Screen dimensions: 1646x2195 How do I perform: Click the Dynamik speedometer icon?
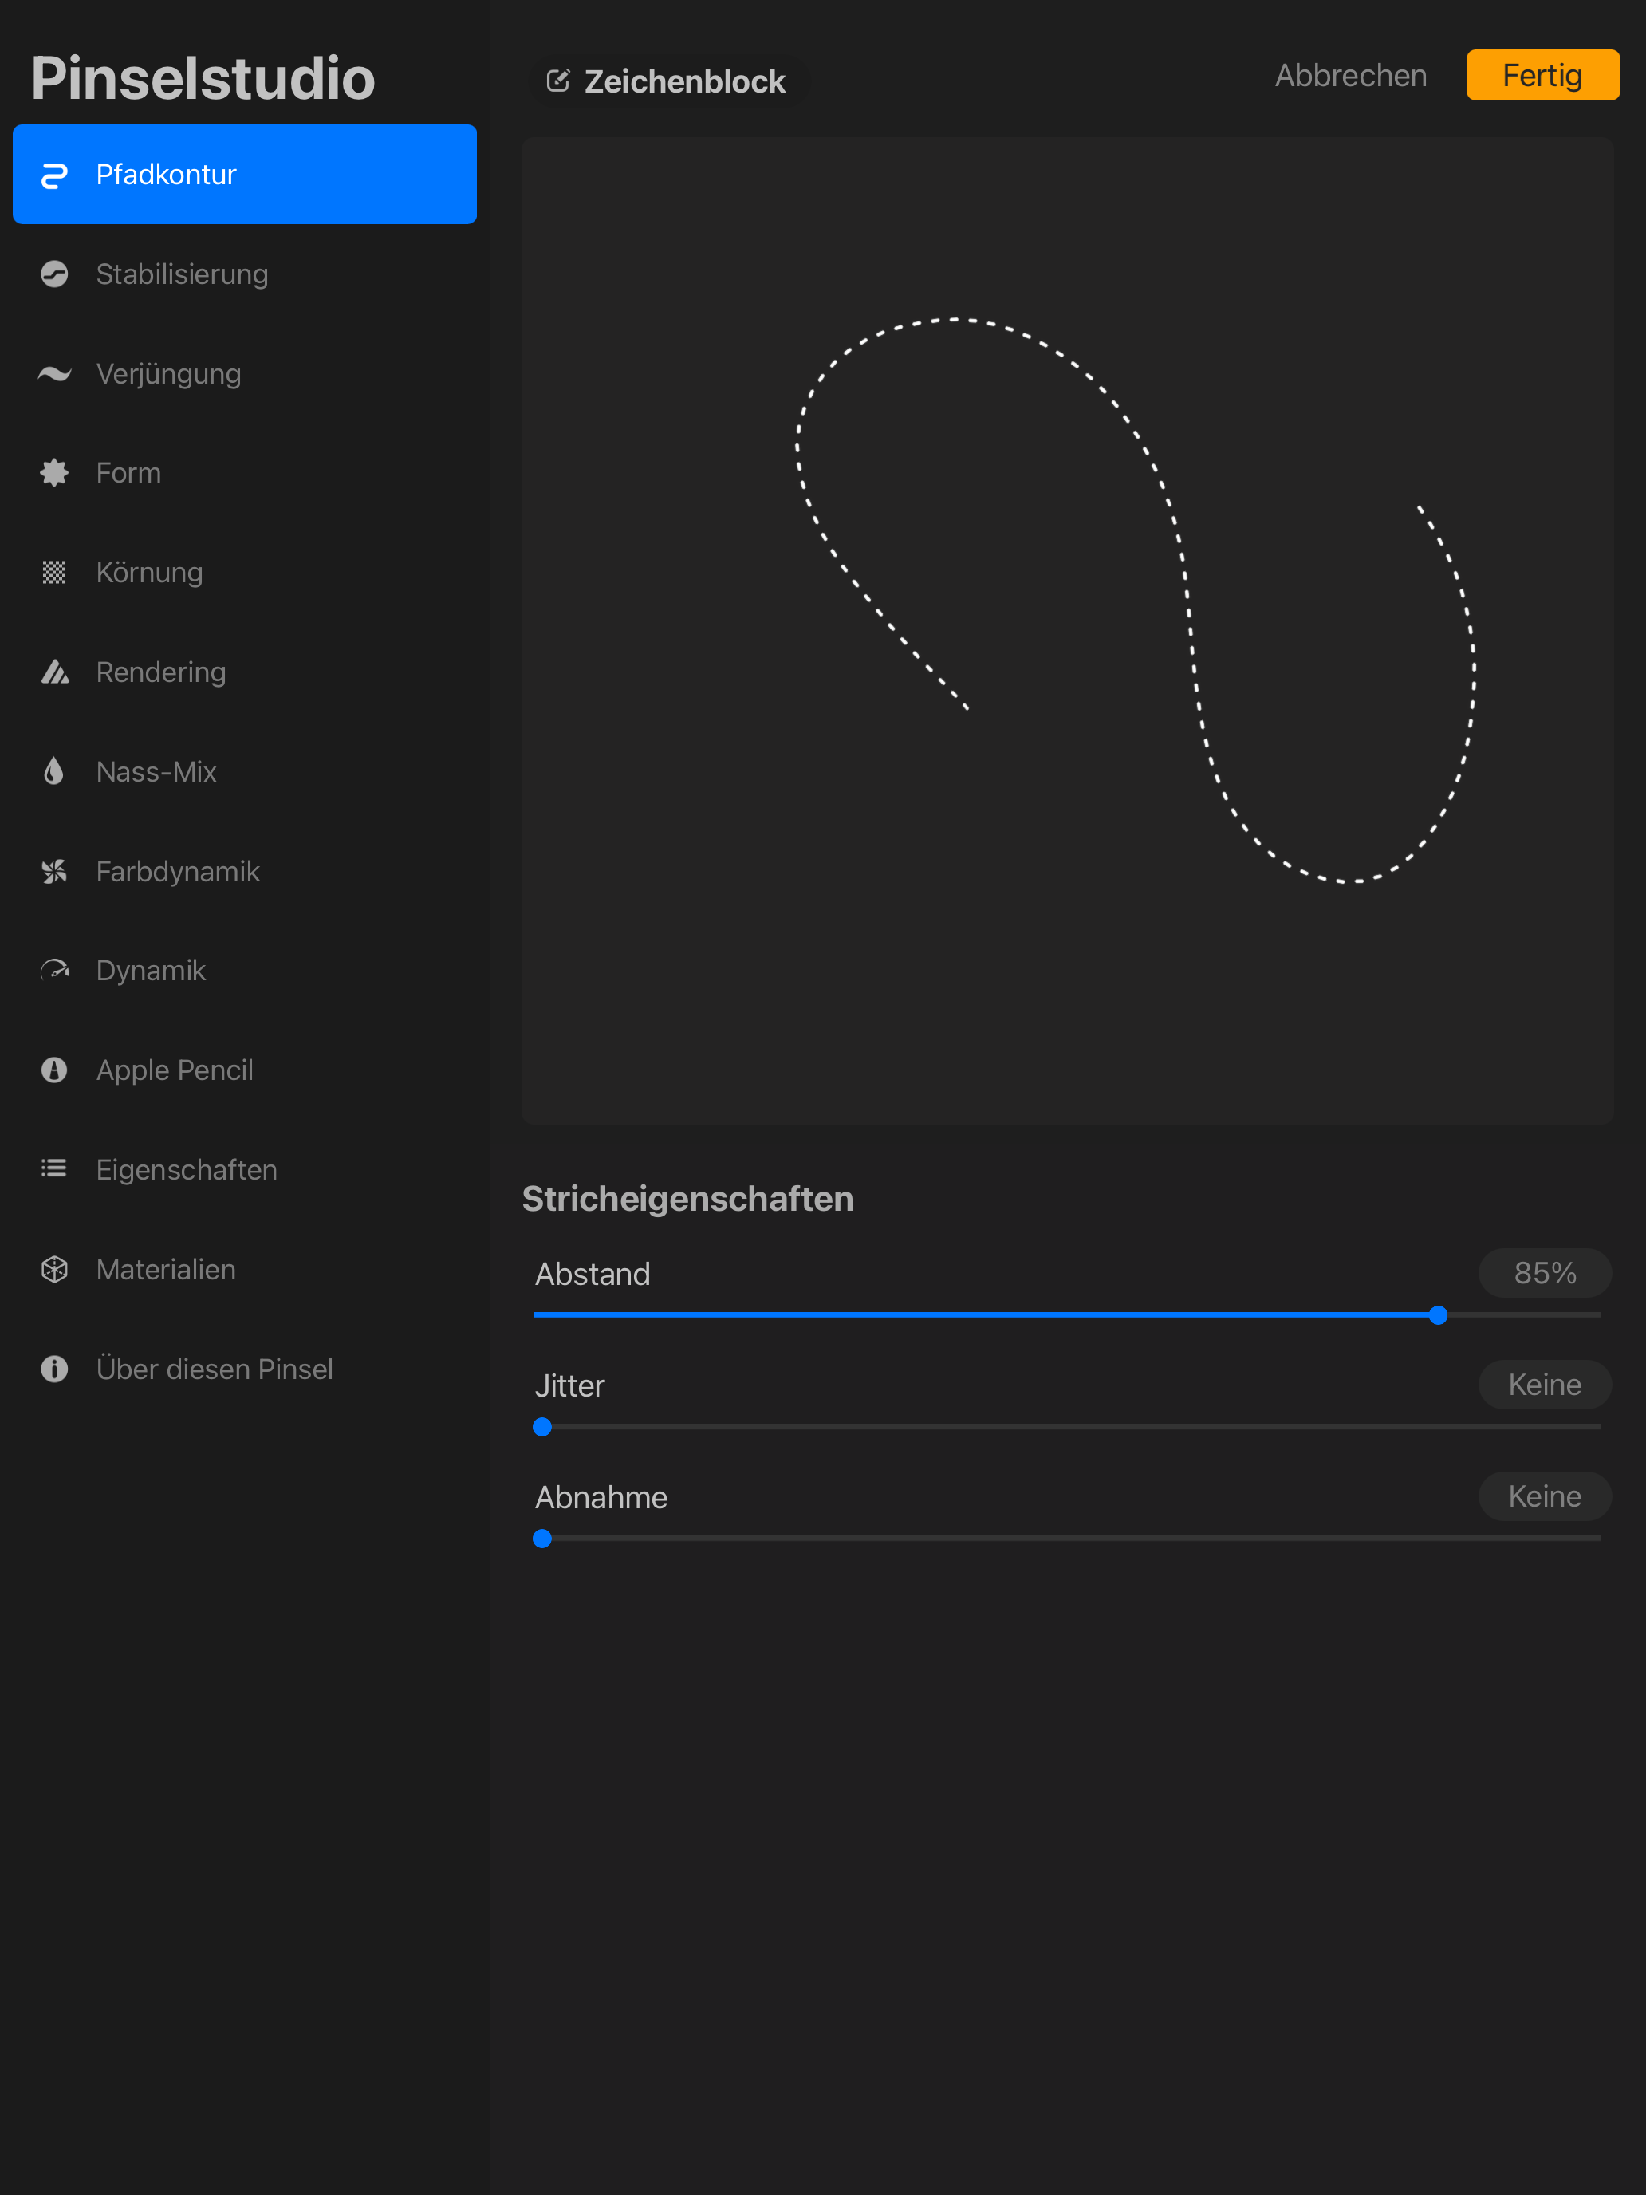pos(54,970)
